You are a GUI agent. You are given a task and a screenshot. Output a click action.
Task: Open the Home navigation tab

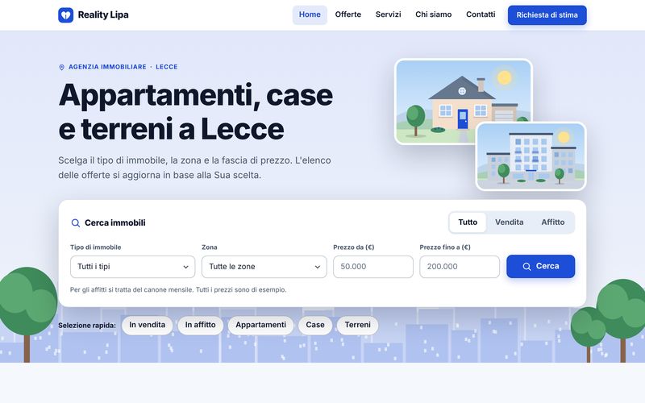coord(310,15)
